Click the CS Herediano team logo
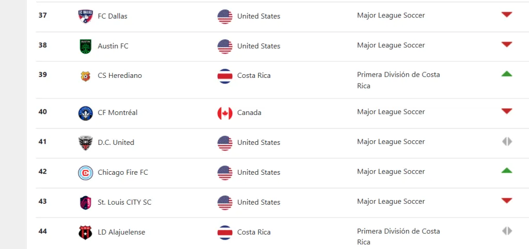529x249 pixels. pos(85,76)
